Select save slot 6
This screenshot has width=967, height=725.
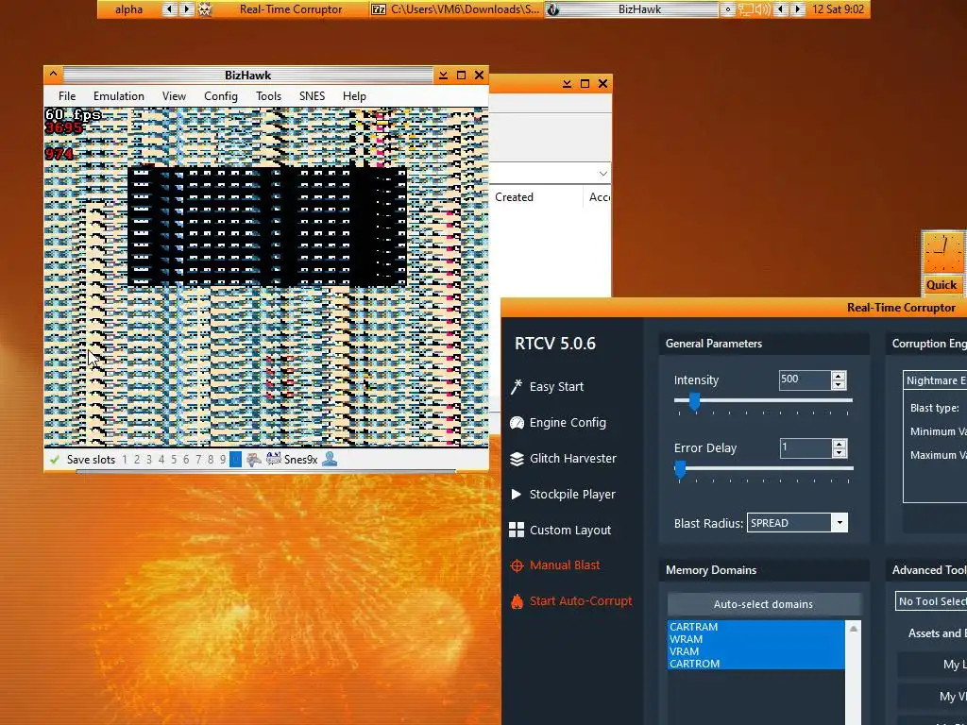click(x=186, y=460)
